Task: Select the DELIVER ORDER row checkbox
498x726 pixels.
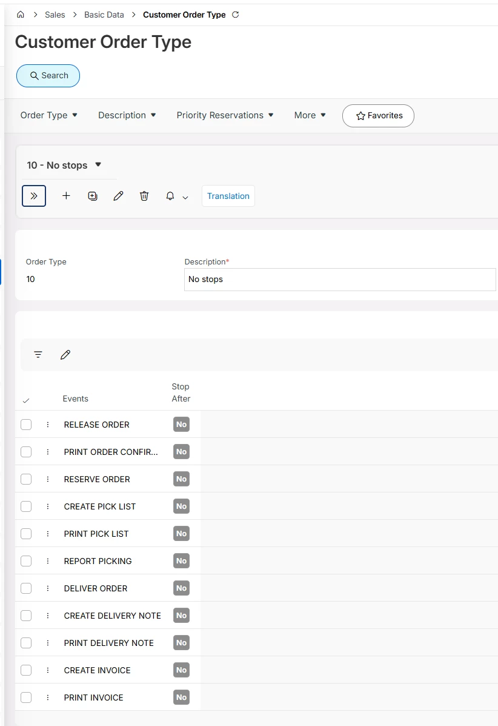Action: click(27, 588)
